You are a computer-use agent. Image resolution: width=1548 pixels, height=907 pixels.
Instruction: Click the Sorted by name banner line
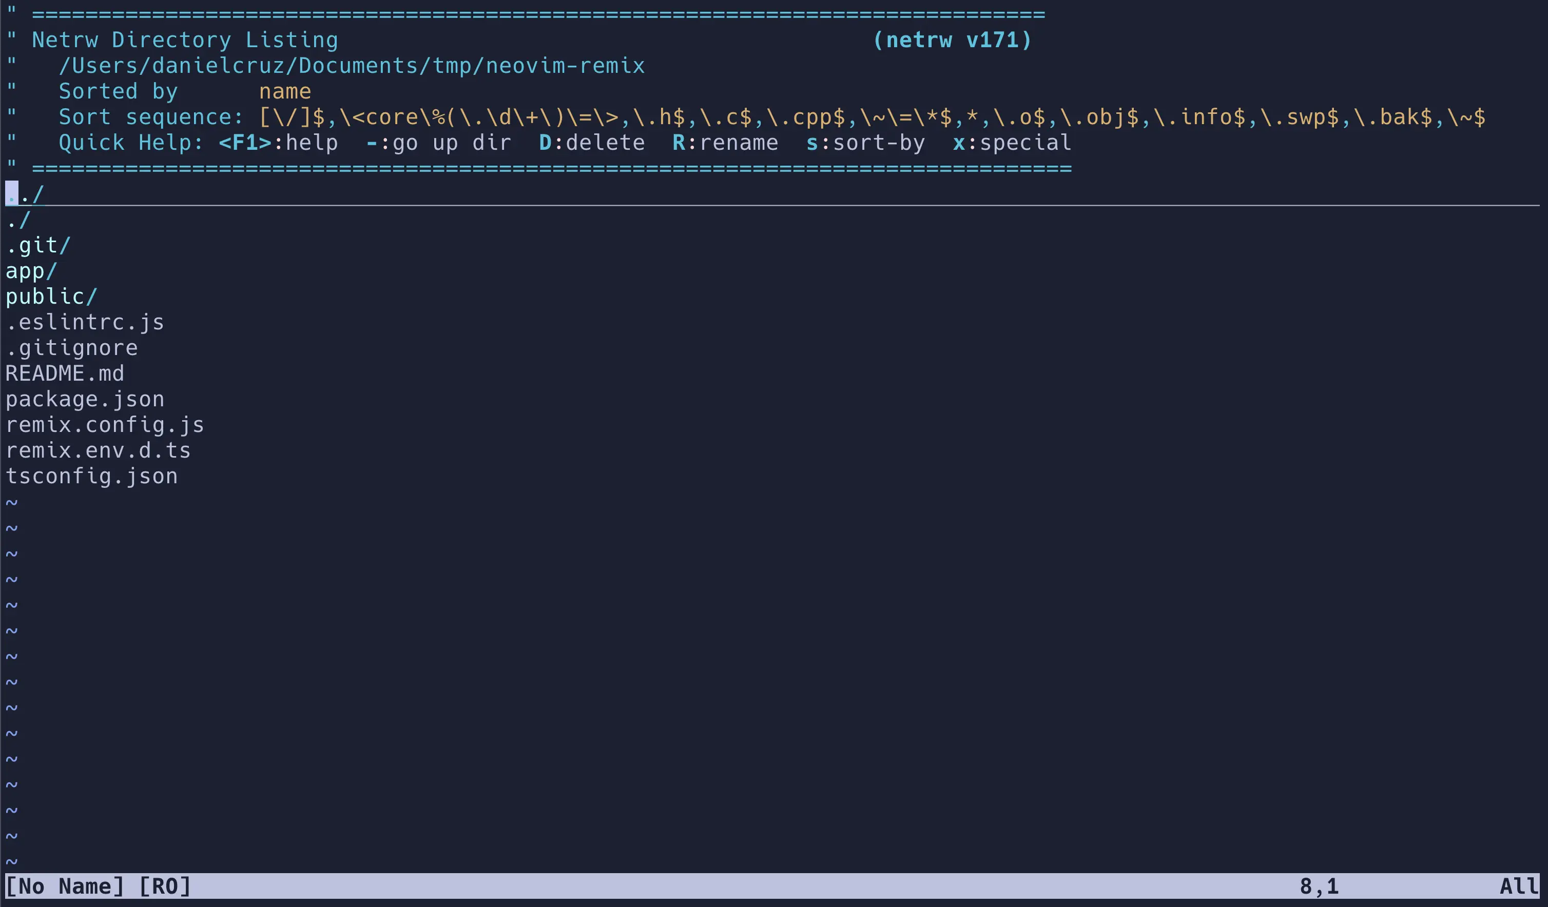pos(184,91)
